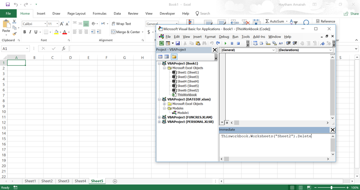Close the Immediate window pane

[x=332, y=130]
